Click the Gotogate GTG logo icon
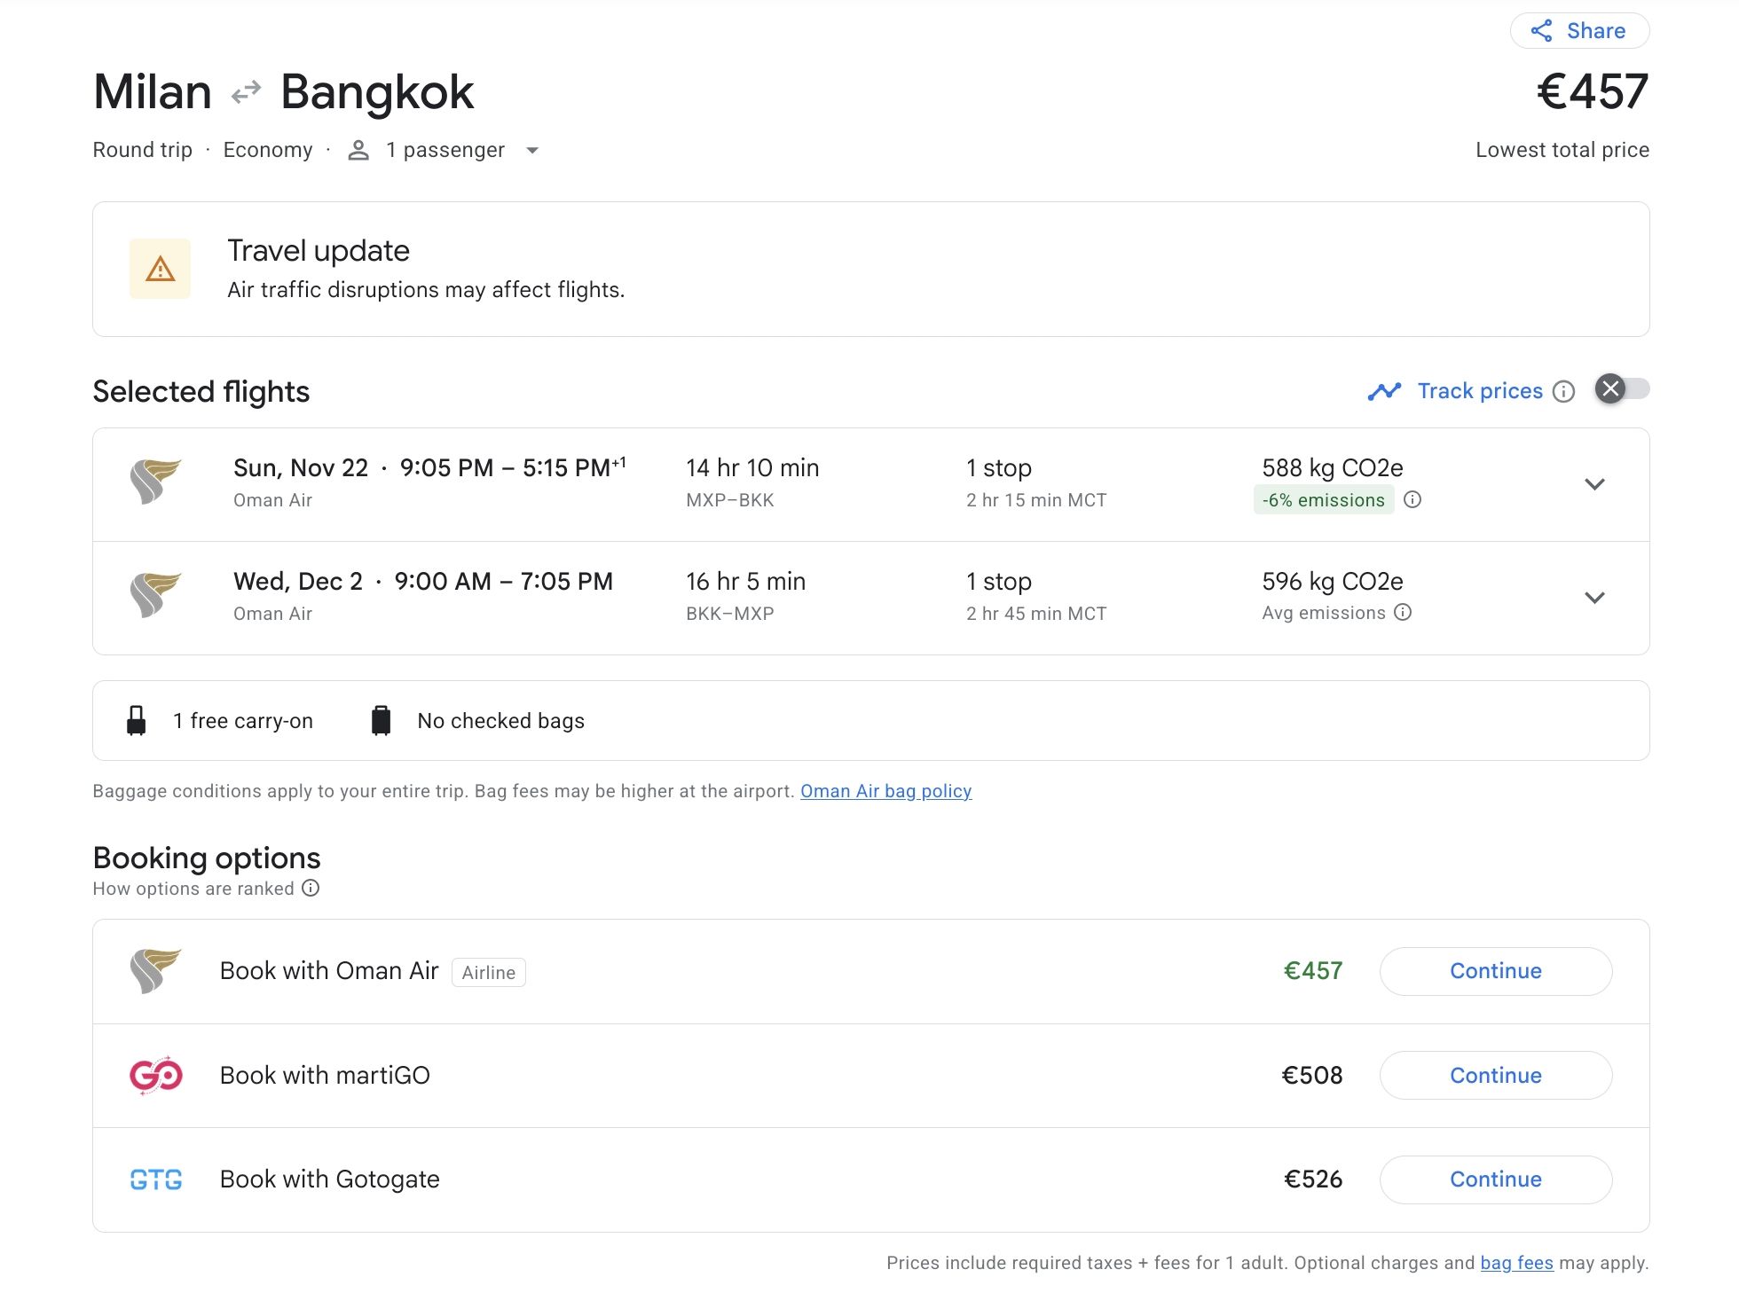 pos(156,1179)
